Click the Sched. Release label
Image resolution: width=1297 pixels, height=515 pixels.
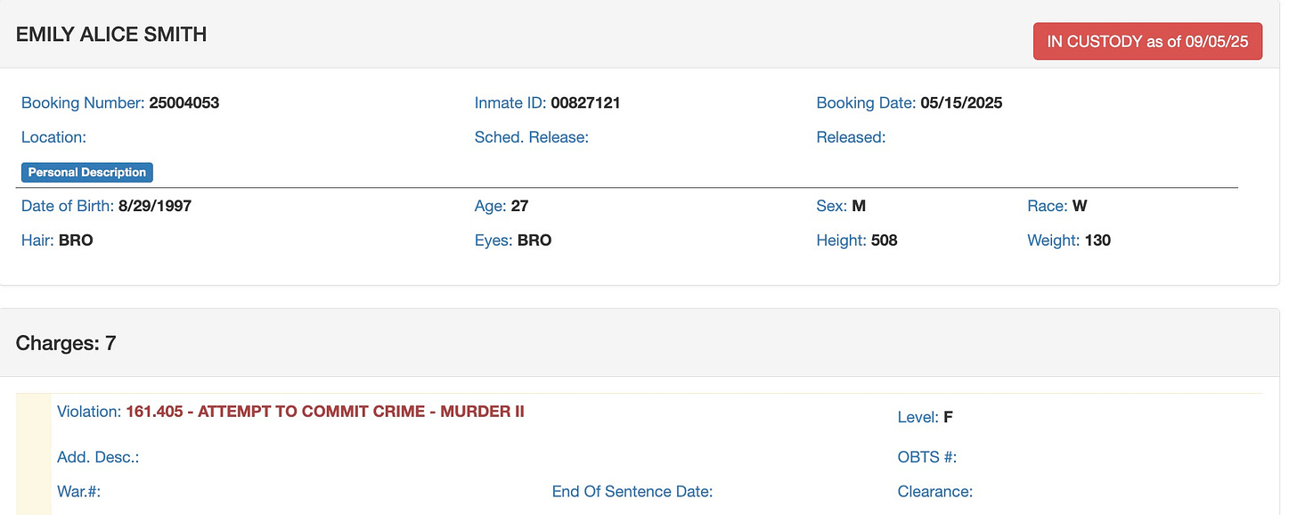pyautogui.click(x=532, y=137)
